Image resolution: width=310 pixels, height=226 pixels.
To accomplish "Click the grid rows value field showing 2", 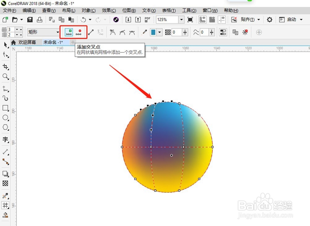I will (11, 35).
